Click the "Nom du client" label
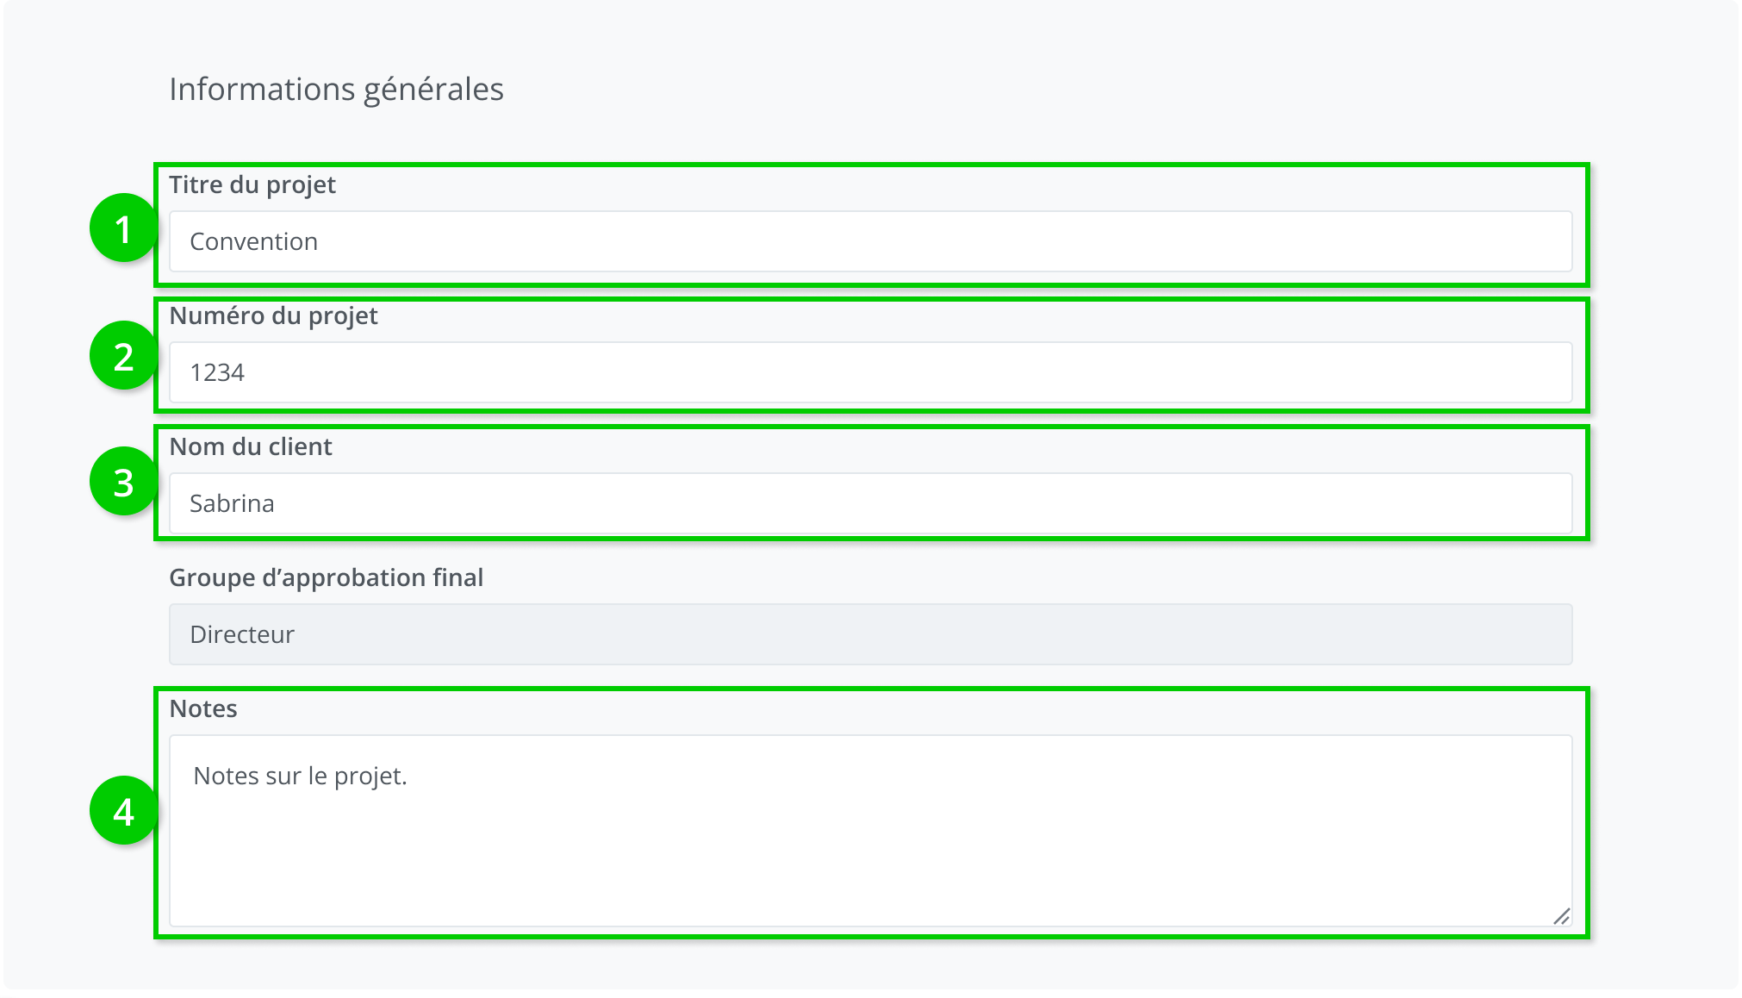 point(250,447)
